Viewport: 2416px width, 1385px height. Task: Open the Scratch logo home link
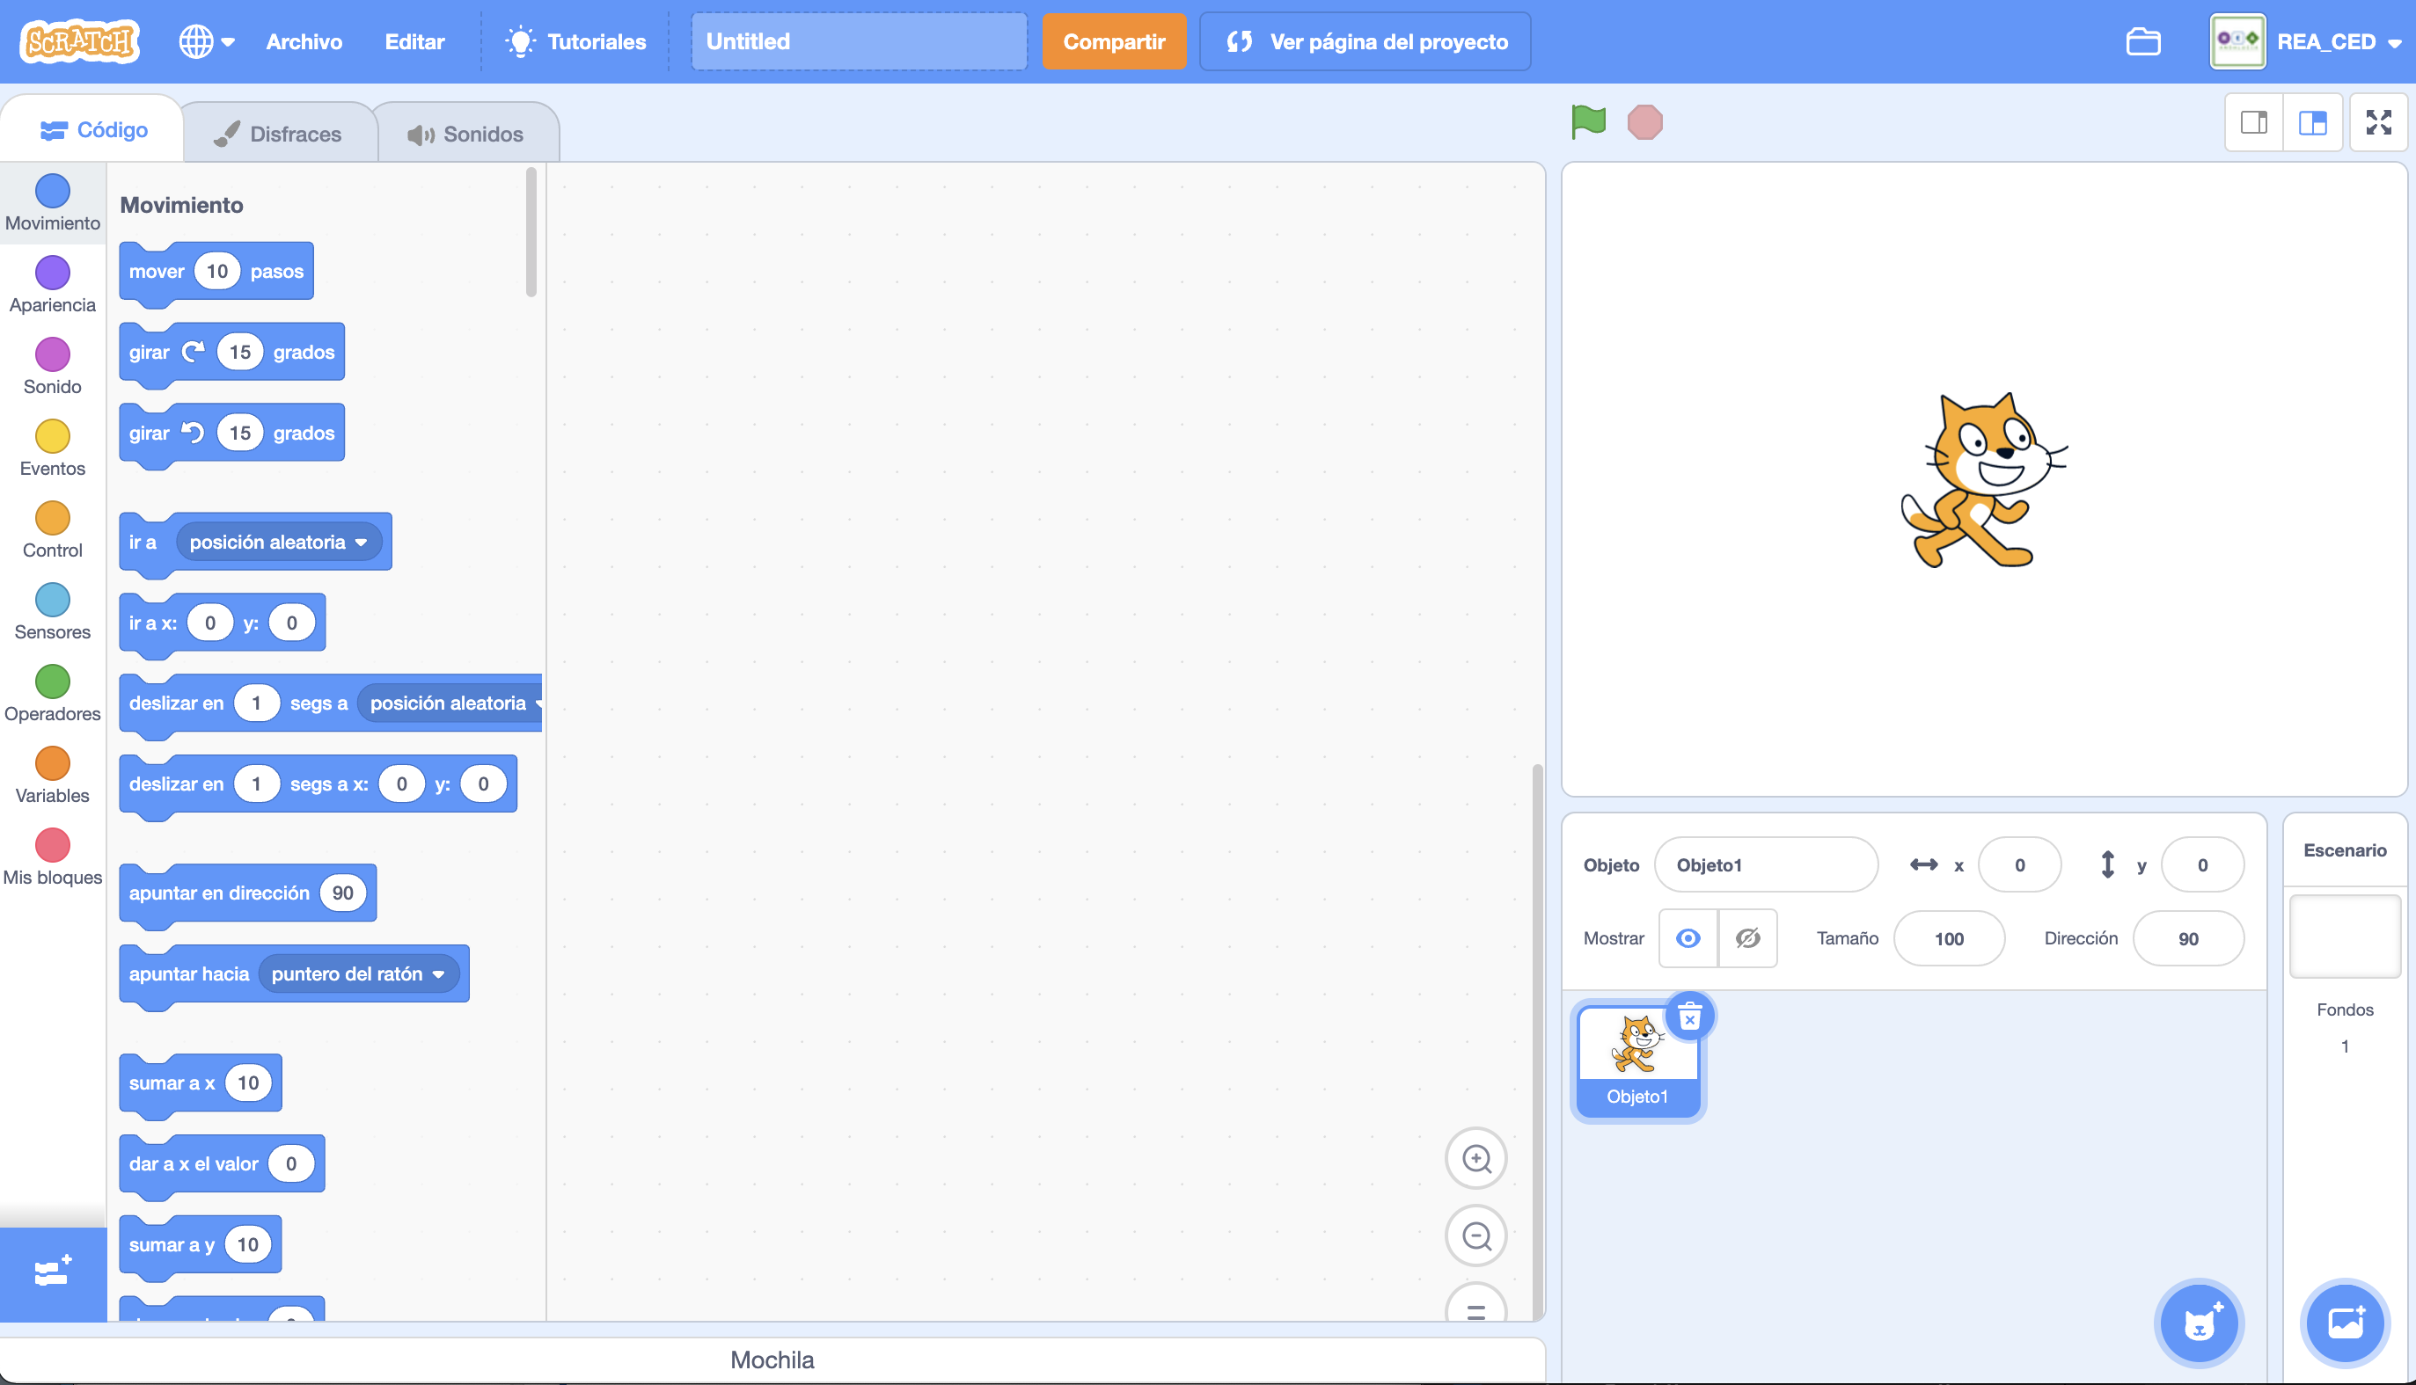pyautogui.click(x=80, y=42)
